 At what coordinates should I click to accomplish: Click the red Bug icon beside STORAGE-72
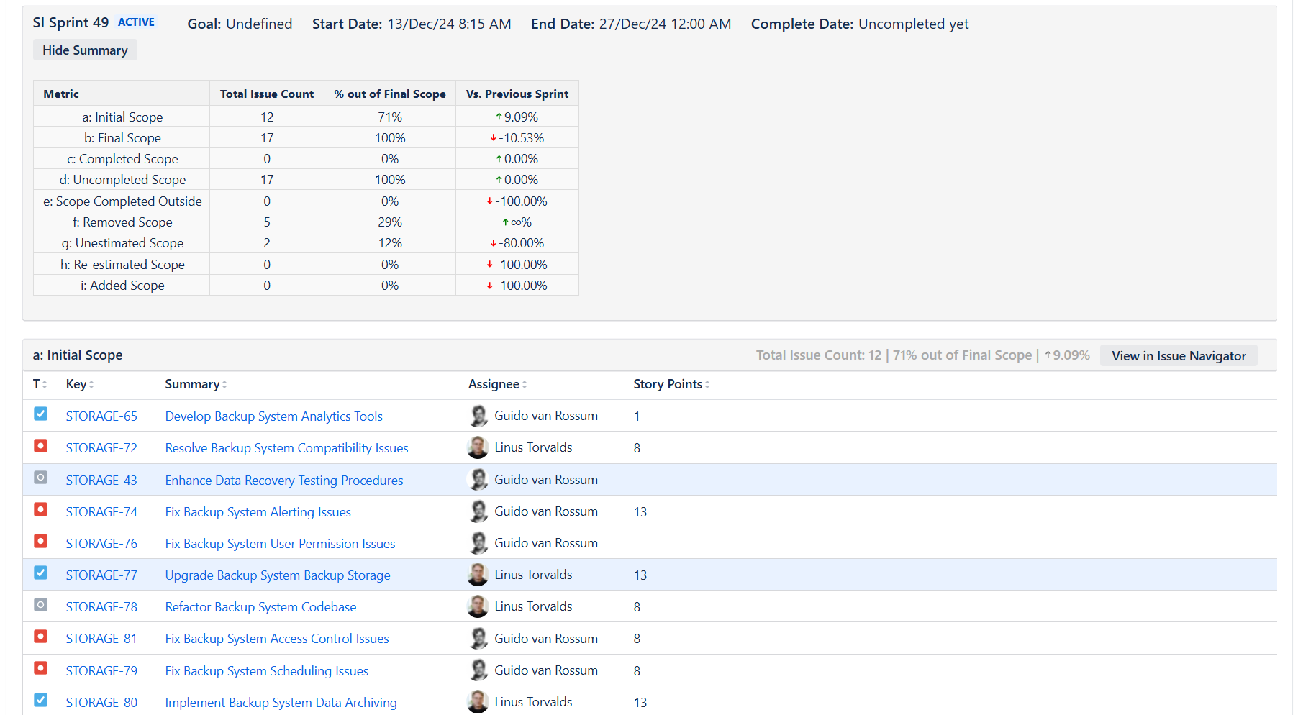click(x=40, y=446)
